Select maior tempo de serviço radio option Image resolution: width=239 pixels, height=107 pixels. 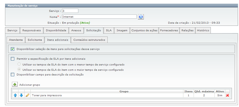coord(19,69)
